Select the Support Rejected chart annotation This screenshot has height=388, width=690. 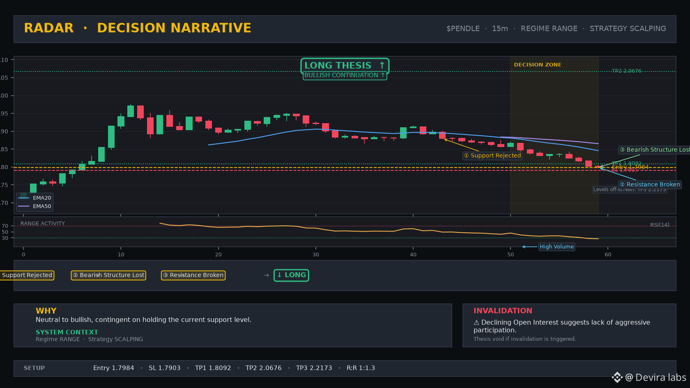tap(492, 156)
